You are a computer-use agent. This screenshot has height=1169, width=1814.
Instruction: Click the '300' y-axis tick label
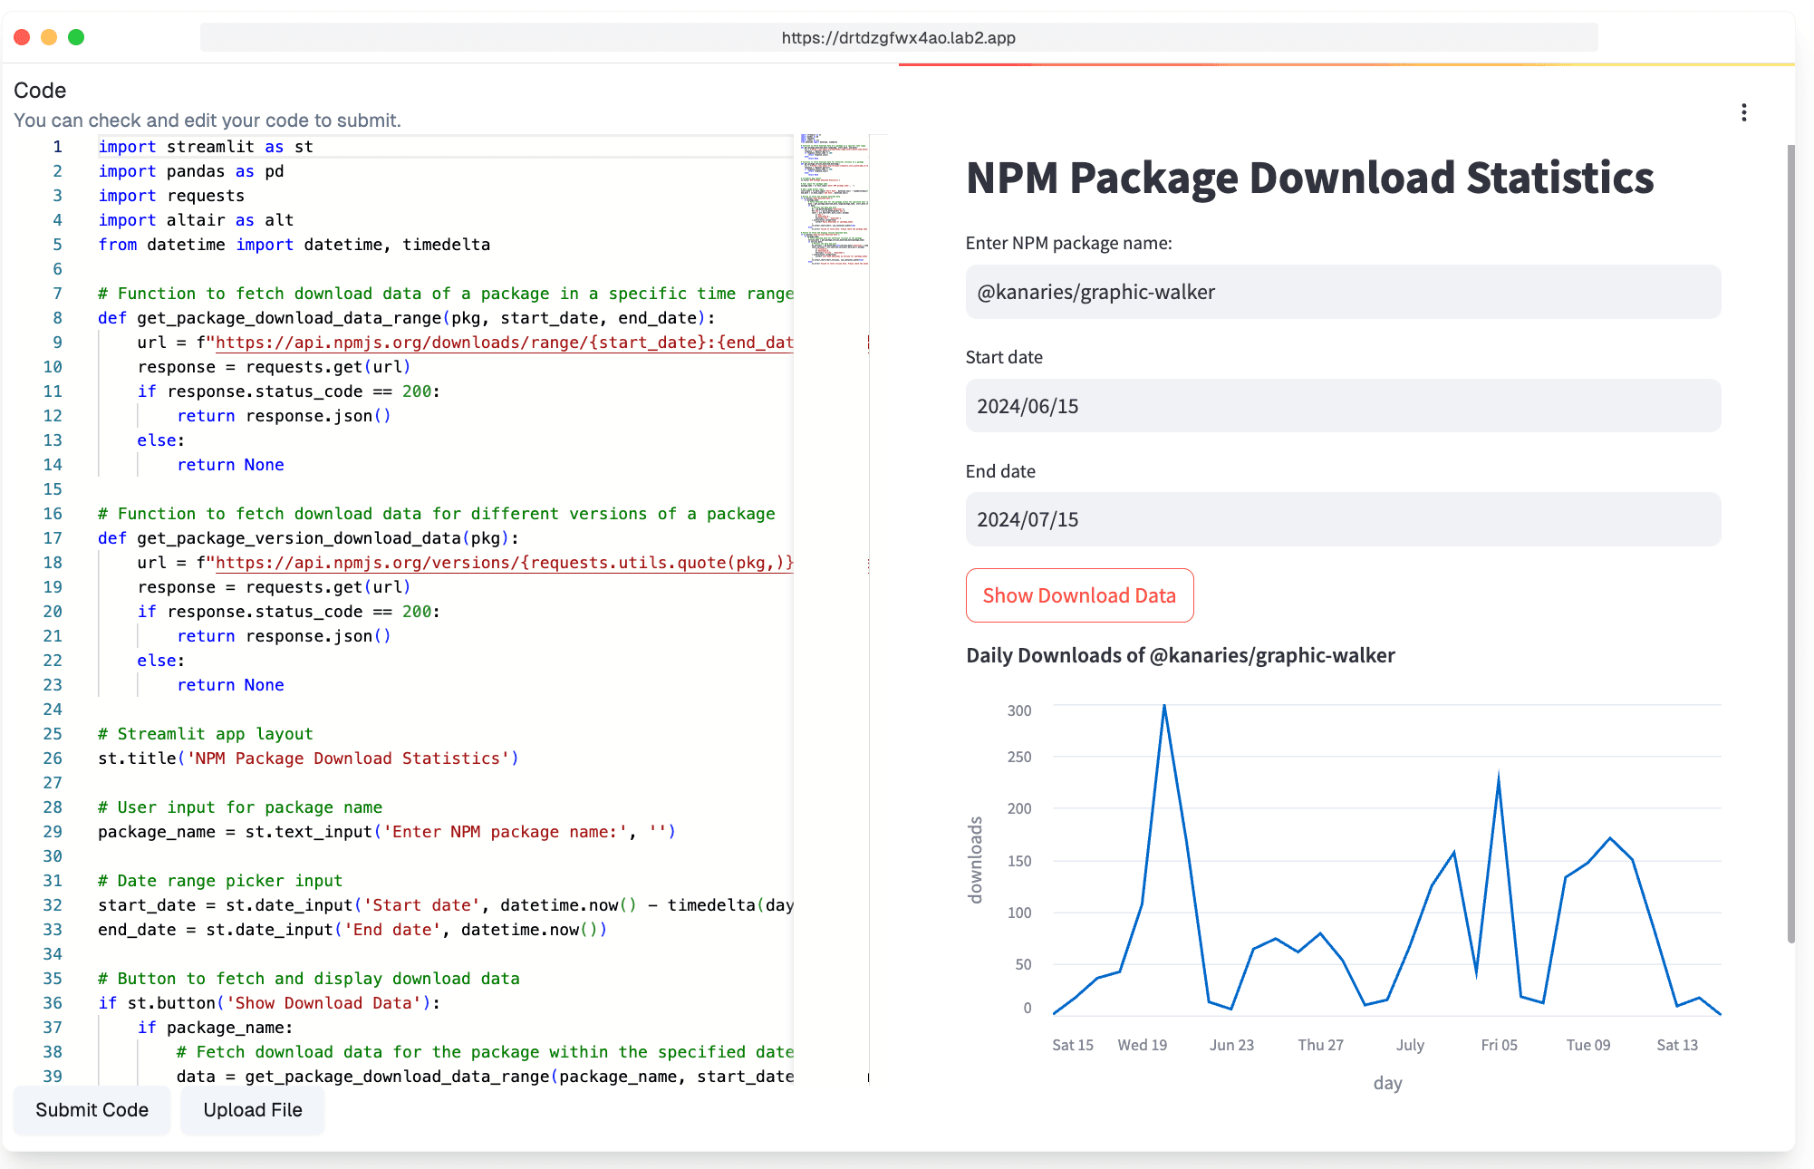(1019, 710)
